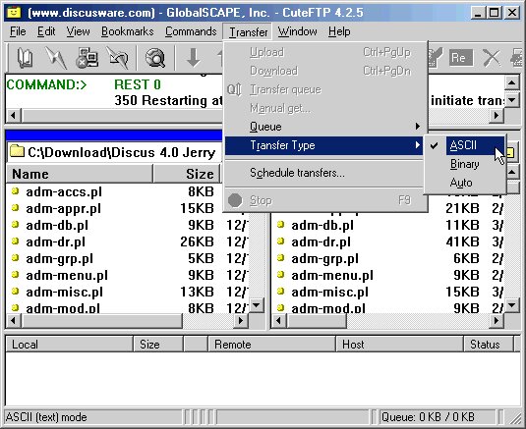Image resolution: width=526 pixels, height=429 pixels.
Task: Open the Site Manager book icon
Action: [x=25, y=58]
